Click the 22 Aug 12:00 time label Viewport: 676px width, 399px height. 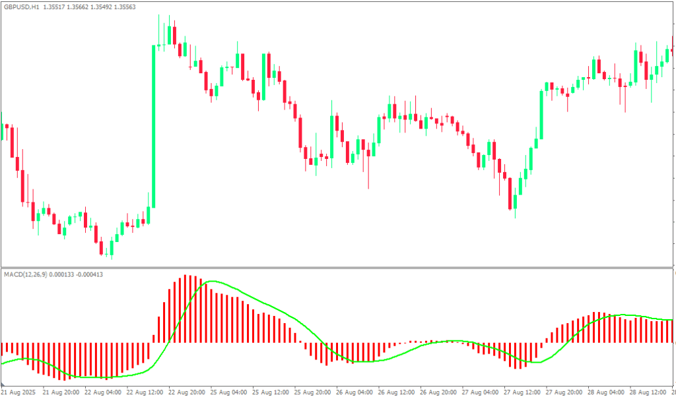tap(146, 391)
